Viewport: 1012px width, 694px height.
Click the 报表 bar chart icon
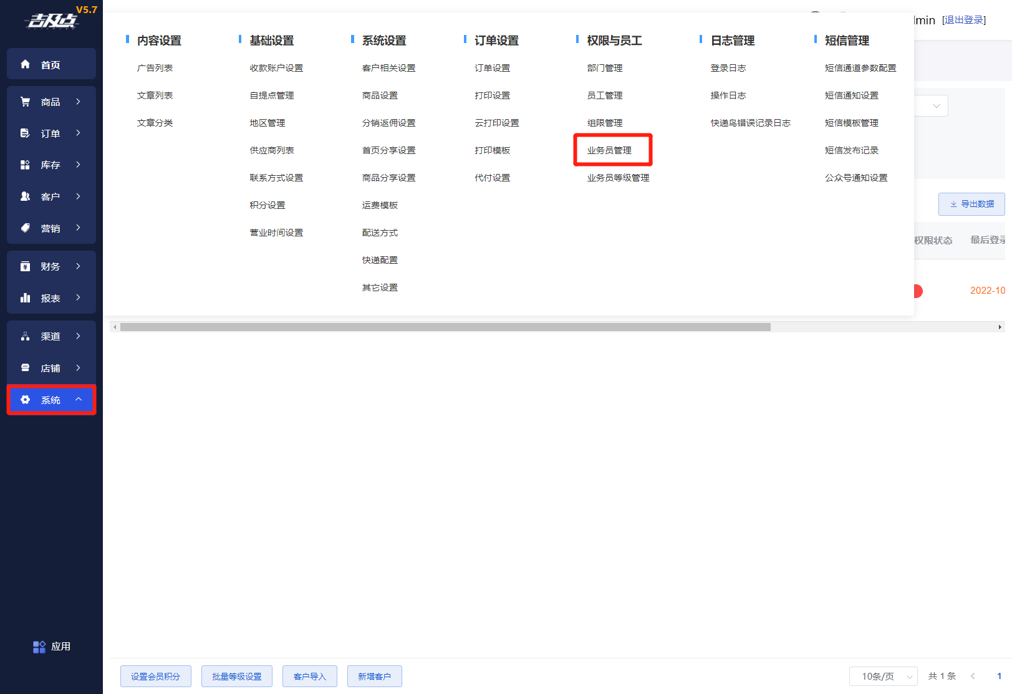(x=25, y=298)
